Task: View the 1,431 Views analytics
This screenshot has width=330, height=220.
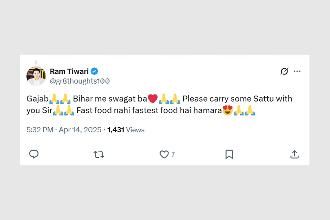Action: click(126, 130)
